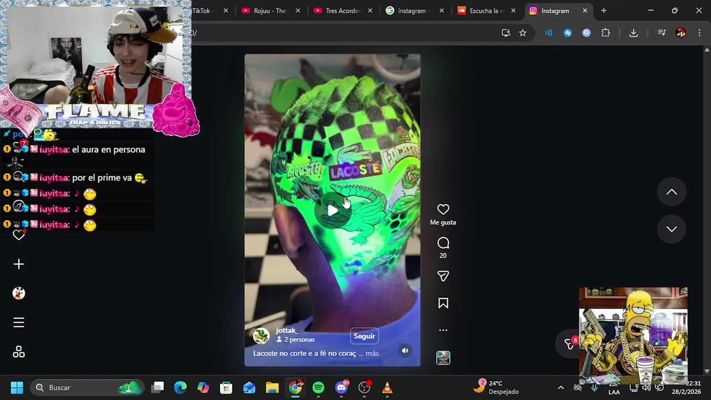The height and width of the screenshot is (400, 711).
Task: Open jottak_ profile name link
Action: 287,331
